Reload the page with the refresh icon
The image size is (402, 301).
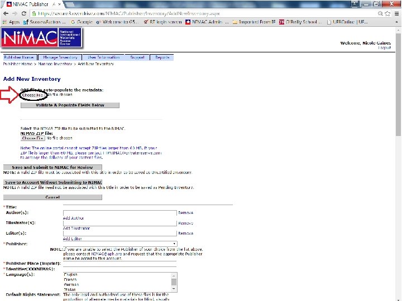coord(24,13)
